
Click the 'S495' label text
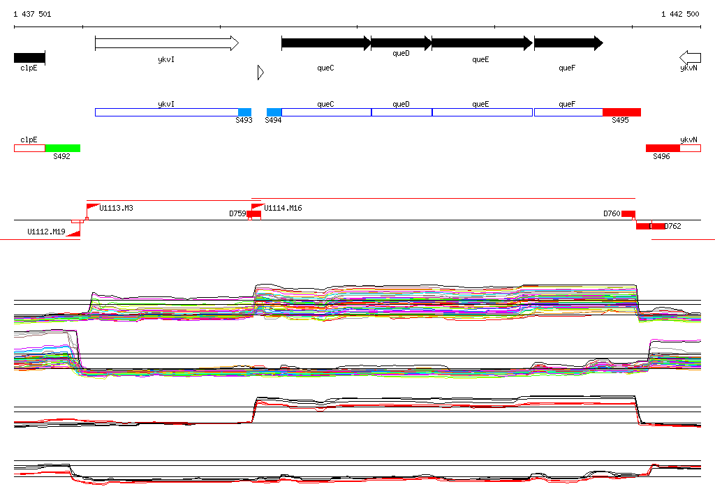620,120
